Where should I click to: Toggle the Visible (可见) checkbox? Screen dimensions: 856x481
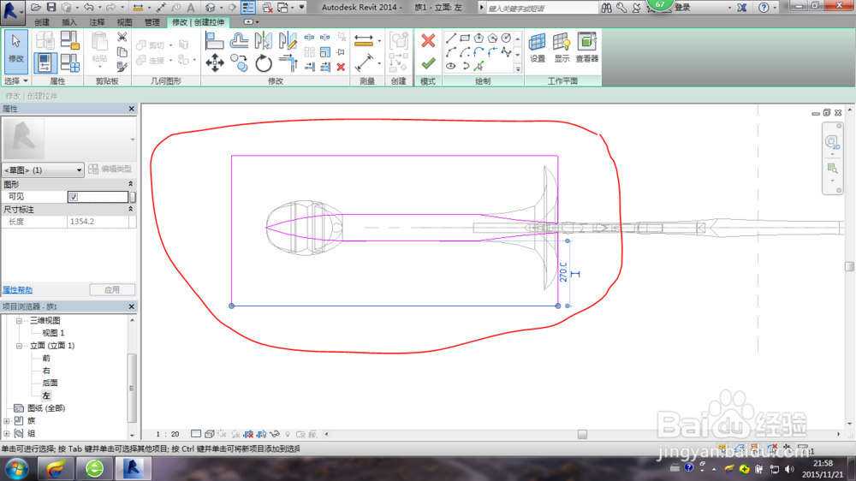coord(74,197)
